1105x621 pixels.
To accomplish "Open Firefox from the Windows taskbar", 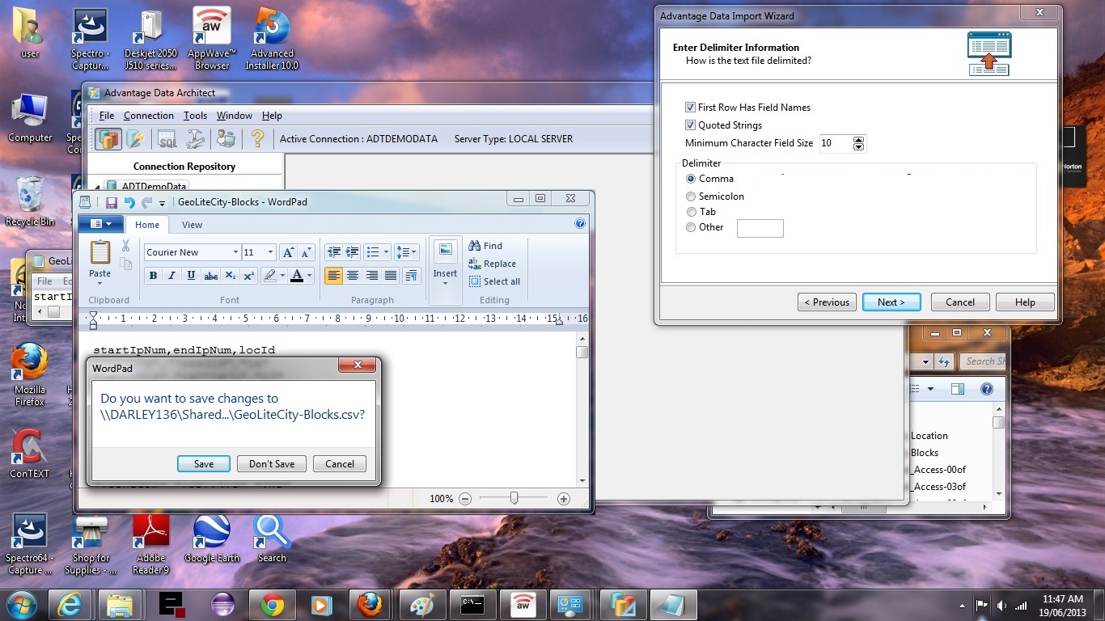I will pyautogui.click(x=370, y=604).
